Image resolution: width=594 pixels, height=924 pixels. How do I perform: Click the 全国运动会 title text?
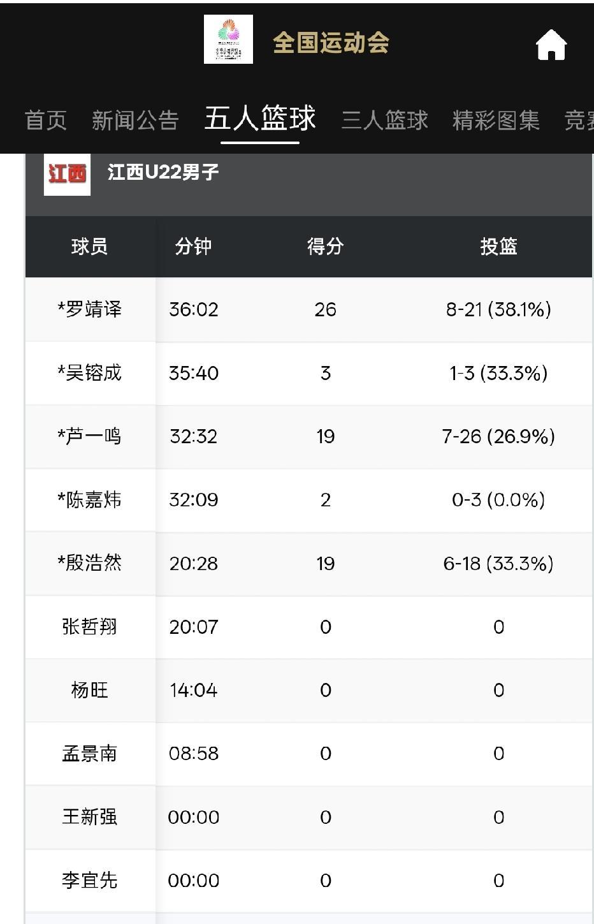pyautogui.click(x=331, y=43)
